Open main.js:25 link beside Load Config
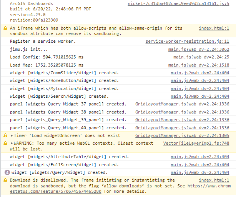The width and height of the screenshot is (236, 197). pos(201,57)
